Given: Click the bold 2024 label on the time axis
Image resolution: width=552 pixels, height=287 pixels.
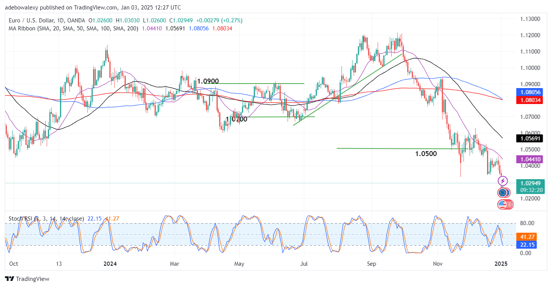Looking at the screenshot, I should click(110, 263).
